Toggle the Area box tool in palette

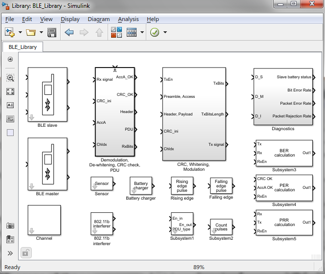(10, 132)
